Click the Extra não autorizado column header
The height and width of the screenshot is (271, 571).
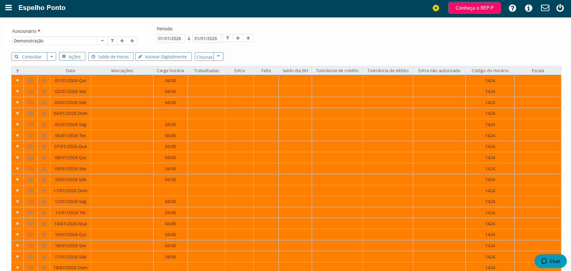click(439, 71)
